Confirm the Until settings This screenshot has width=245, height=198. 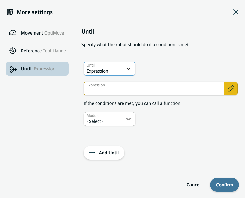pos(224,185)
